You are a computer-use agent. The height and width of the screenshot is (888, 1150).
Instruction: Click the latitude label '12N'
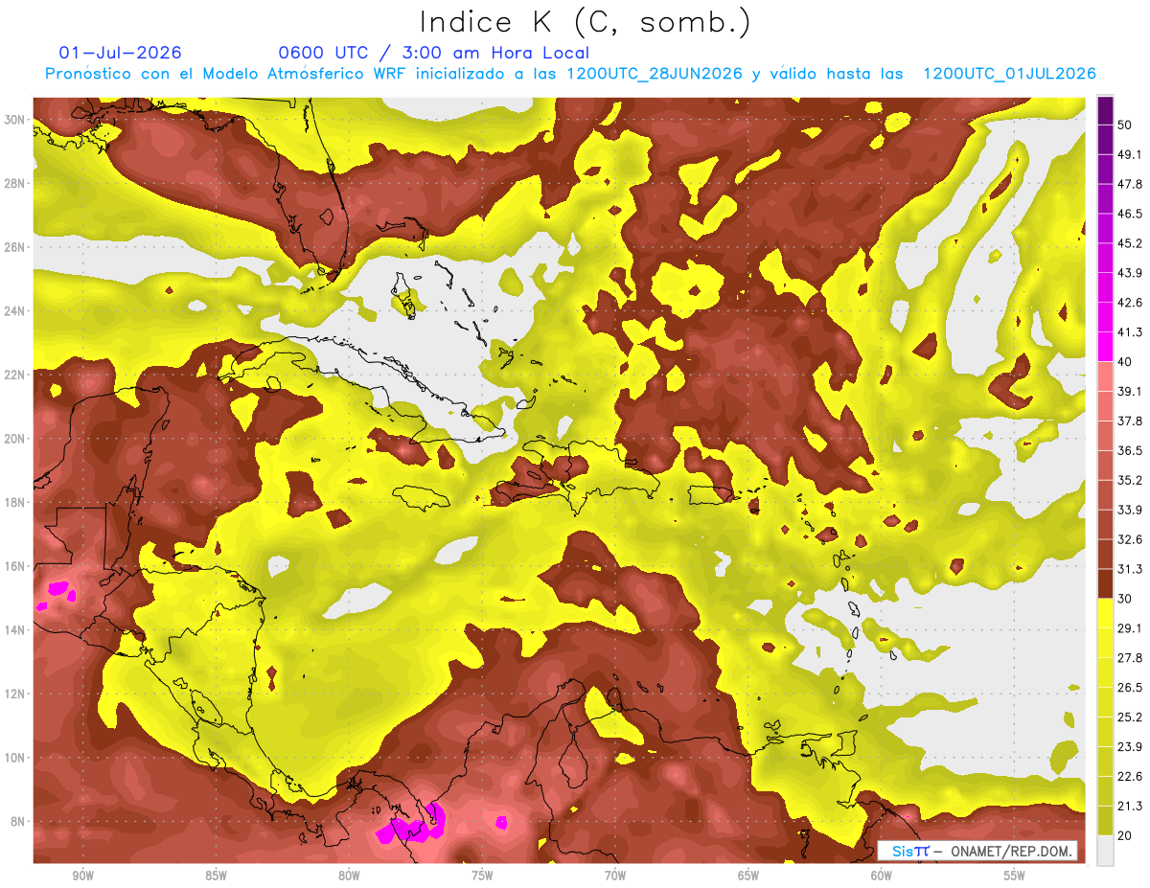click(x=14, y=694)
